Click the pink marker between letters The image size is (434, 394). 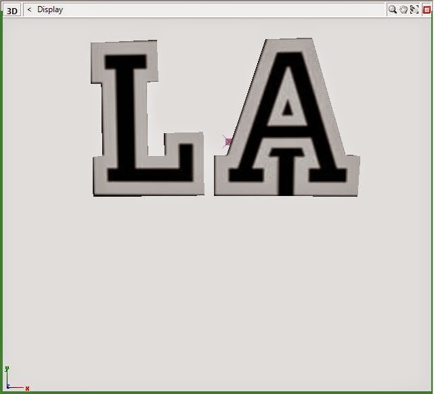[227, 141]
